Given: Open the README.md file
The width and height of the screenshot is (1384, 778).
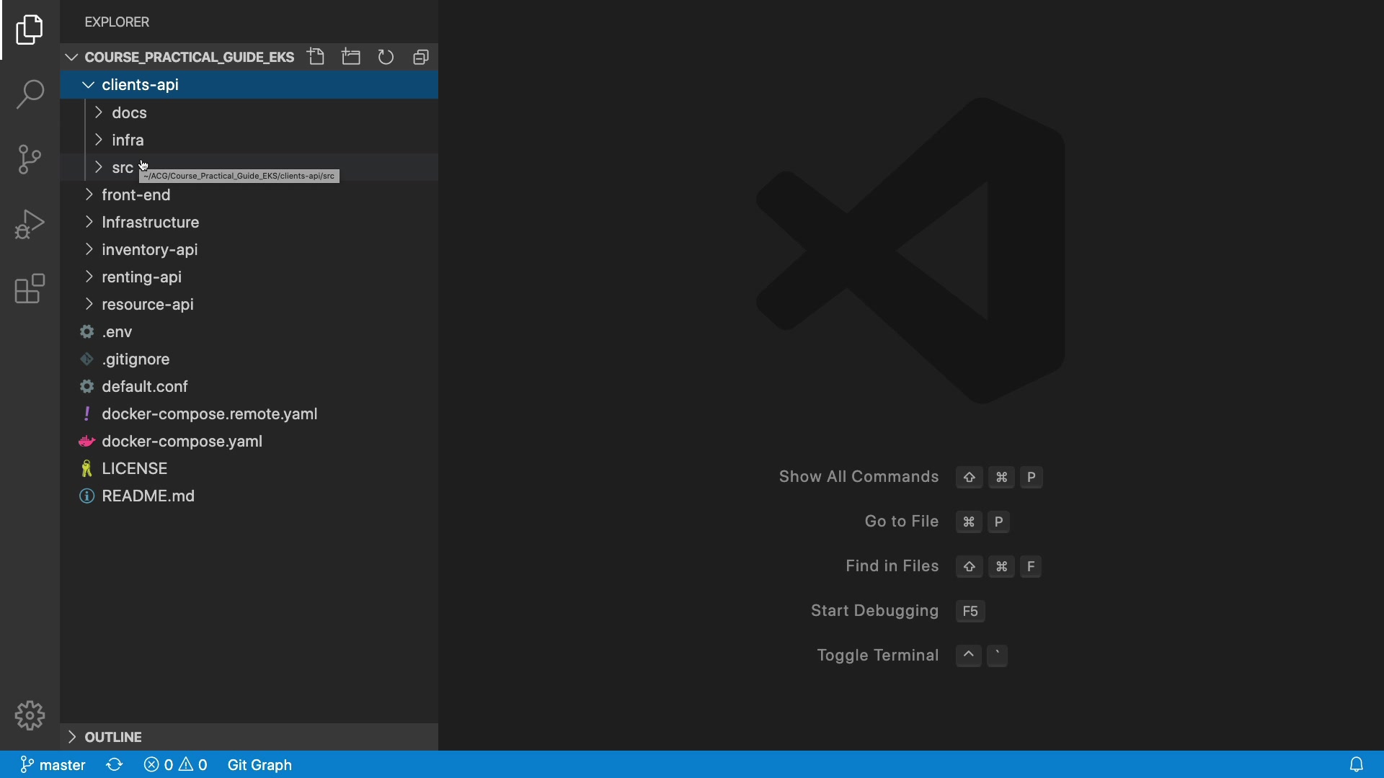Looking at the screenshot, I should (x=148, y=496).
